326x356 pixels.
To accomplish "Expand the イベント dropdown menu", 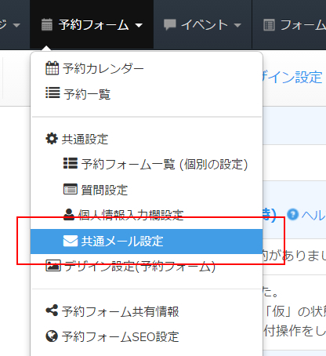I will [x=202, y=25].
